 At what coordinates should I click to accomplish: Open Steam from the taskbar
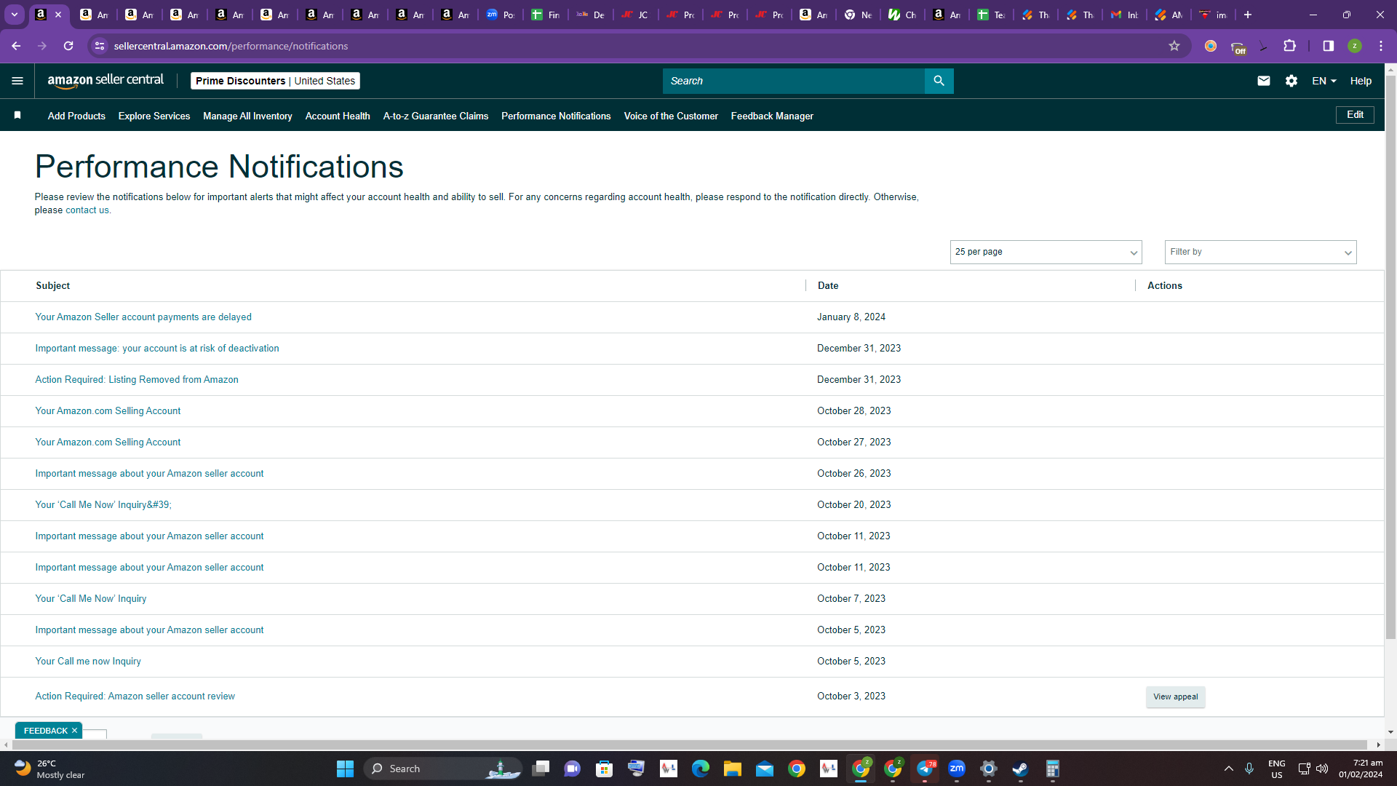coord(1021,769)
